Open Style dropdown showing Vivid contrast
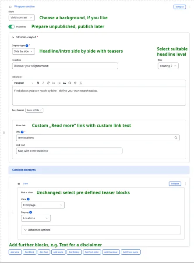The height and width of the screenshot is (263, 194). click(x=21, y=18)
